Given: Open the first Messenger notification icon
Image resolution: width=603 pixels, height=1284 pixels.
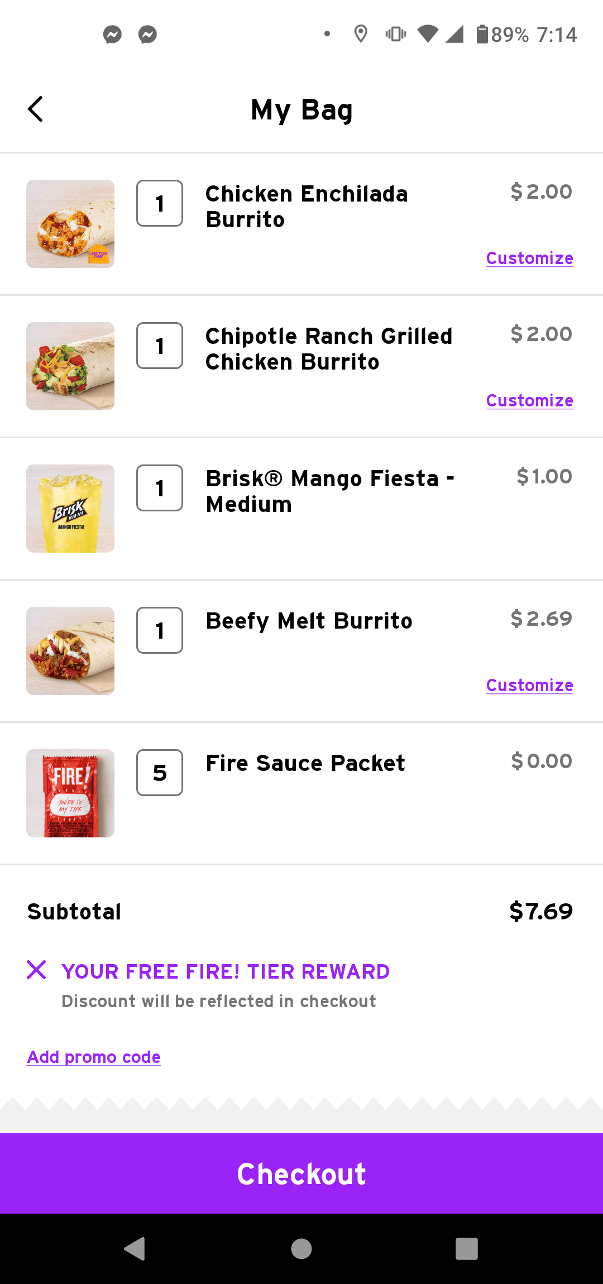Looking at the screenshot, I should [x=112, y=35].
